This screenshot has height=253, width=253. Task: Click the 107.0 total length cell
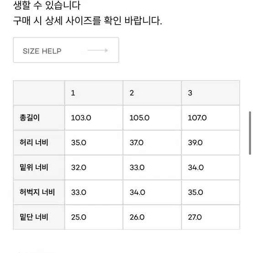tap(211, 118)
